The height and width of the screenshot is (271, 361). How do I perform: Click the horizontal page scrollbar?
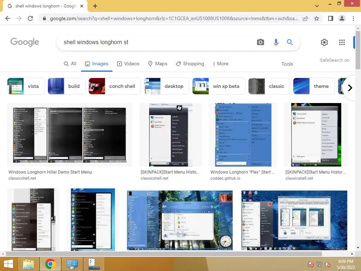(164, 254)
